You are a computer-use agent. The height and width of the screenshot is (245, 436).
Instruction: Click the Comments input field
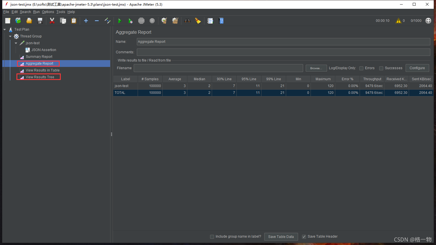click(283, 52)
